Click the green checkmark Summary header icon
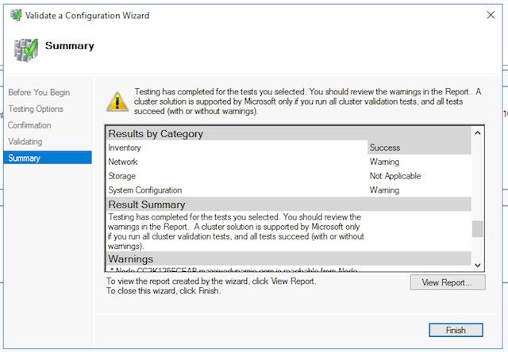The height and width of the screenshot is (352, 508). [26, 49]
